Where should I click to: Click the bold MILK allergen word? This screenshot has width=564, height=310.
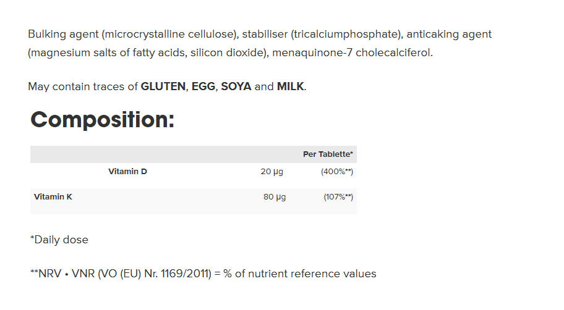(290, 86)
